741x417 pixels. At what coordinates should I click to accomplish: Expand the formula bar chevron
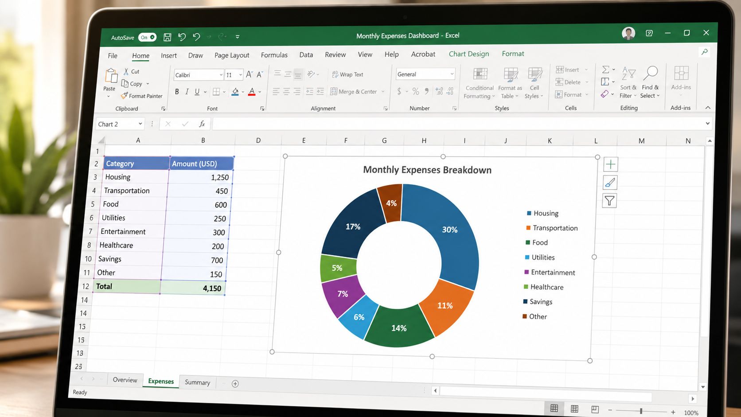pos(707,124)
